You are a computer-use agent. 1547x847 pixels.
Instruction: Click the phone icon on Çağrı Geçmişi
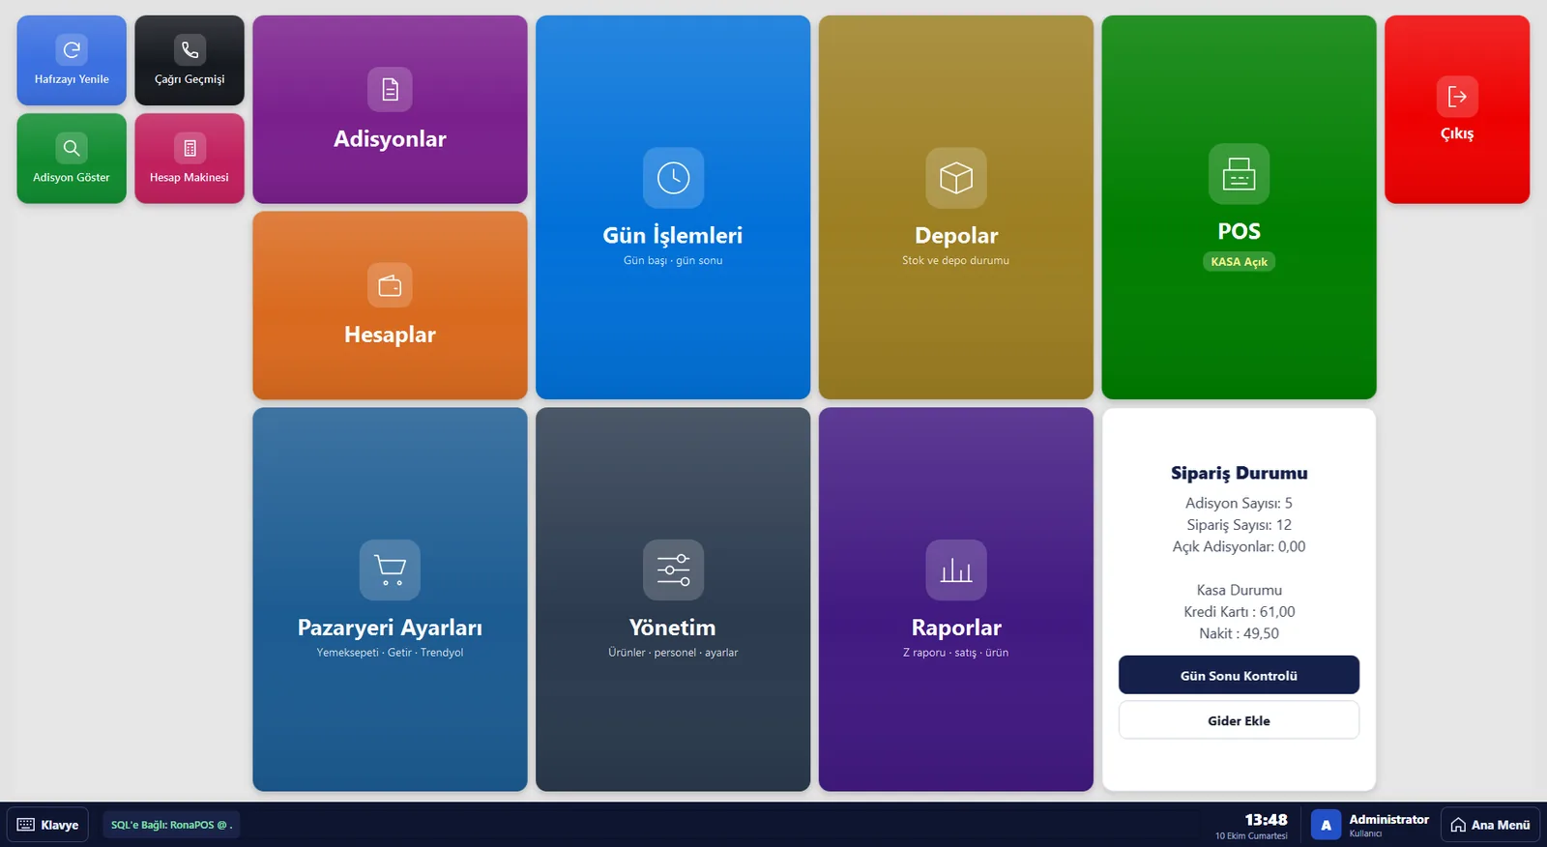pyautogui.click(x=190, y=49)
